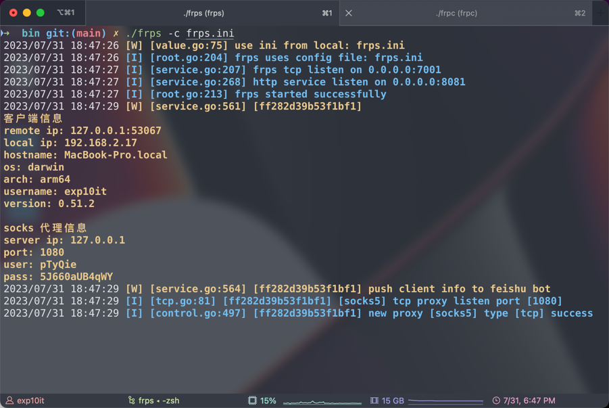Click the memory icon beside 15 GB

(x=374, y=401)
